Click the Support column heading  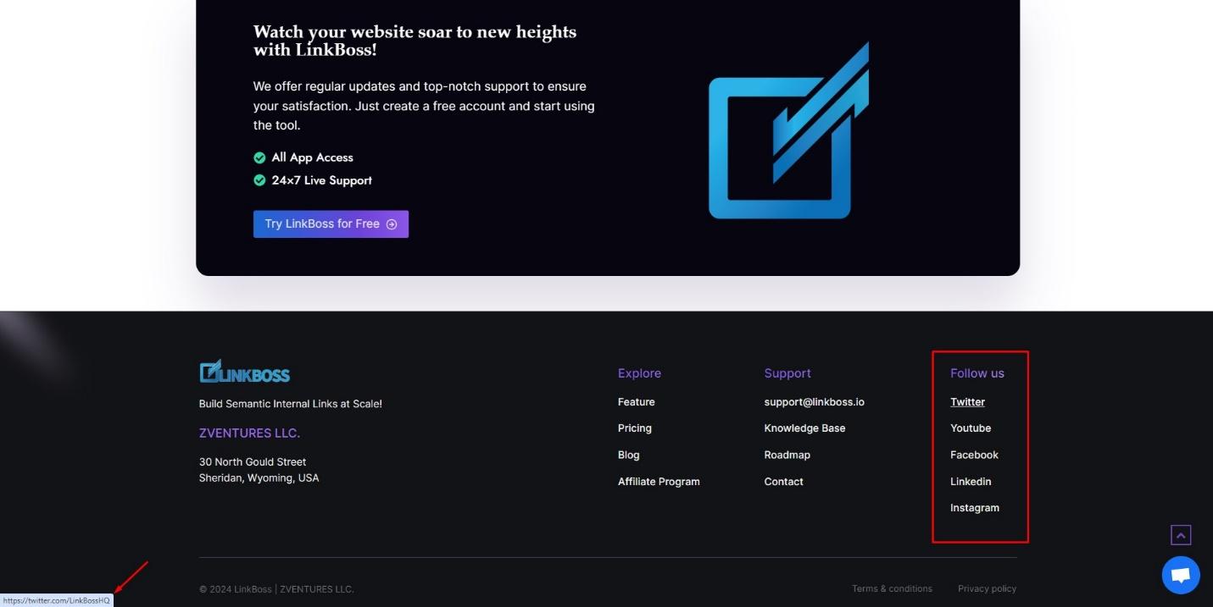coord(787,373)
